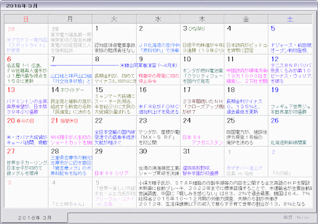Viewport: 318px width, 224px height.
Task: Select day 18 with 長期金利マイナス entry
Action: tap(246, 100)
